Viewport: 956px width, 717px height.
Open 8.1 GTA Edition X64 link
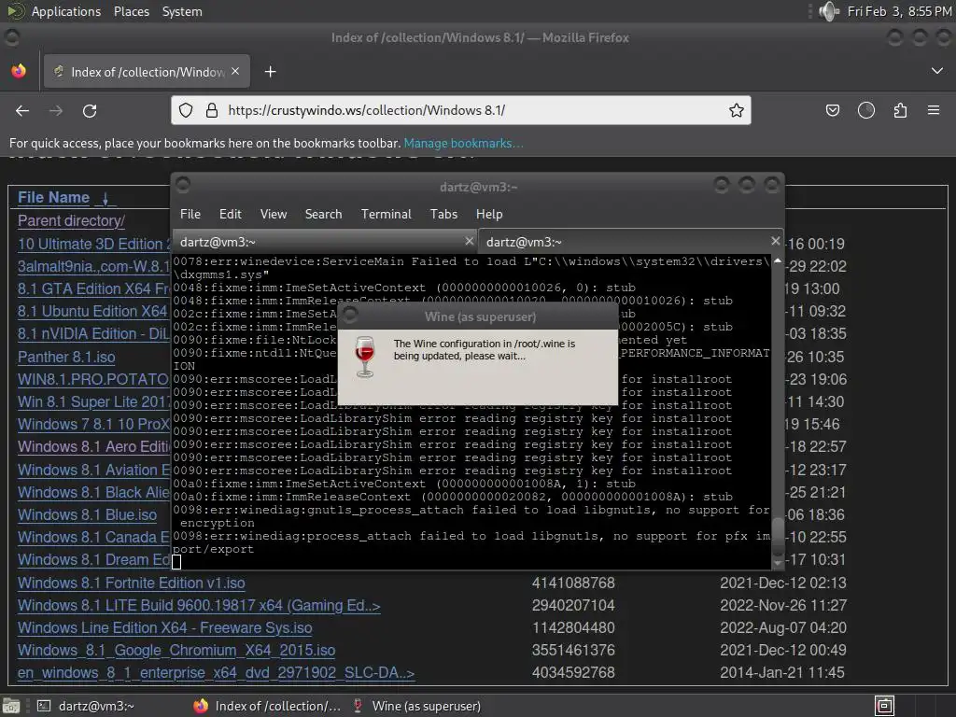pyautogui.click(x=94, y=289)
